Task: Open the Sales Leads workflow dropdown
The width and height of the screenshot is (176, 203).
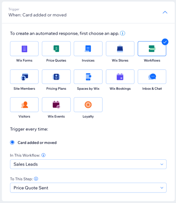Action: pos(88,164)
